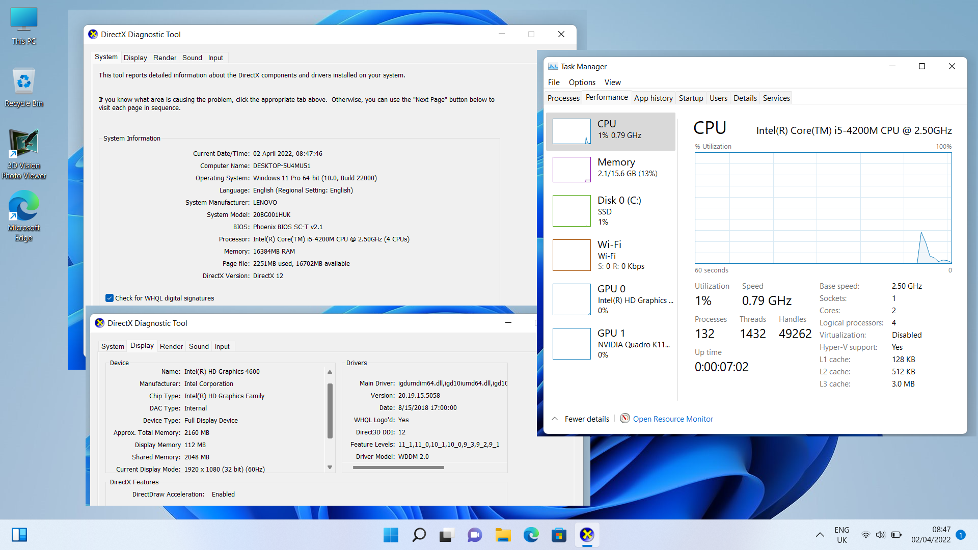Image resolution: width=978 pixels, height=550 pixels.
Task: Select Wi-Fi in performance sidebar
Action: [x=610, y=255]
